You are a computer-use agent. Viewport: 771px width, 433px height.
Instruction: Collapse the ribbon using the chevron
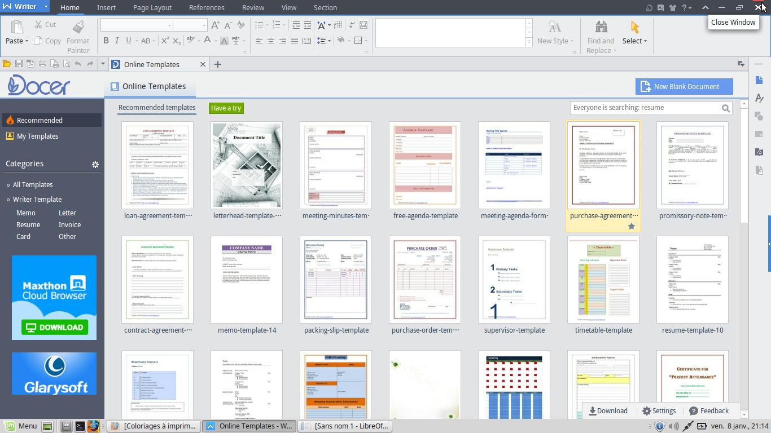pos(706,7)
